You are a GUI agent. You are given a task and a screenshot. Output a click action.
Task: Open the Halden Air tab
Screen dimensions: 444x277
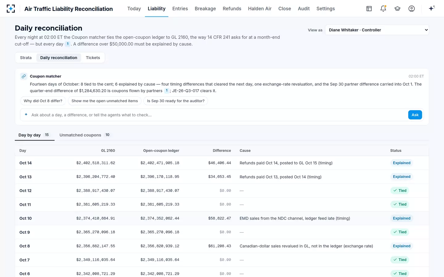point(260,9)
